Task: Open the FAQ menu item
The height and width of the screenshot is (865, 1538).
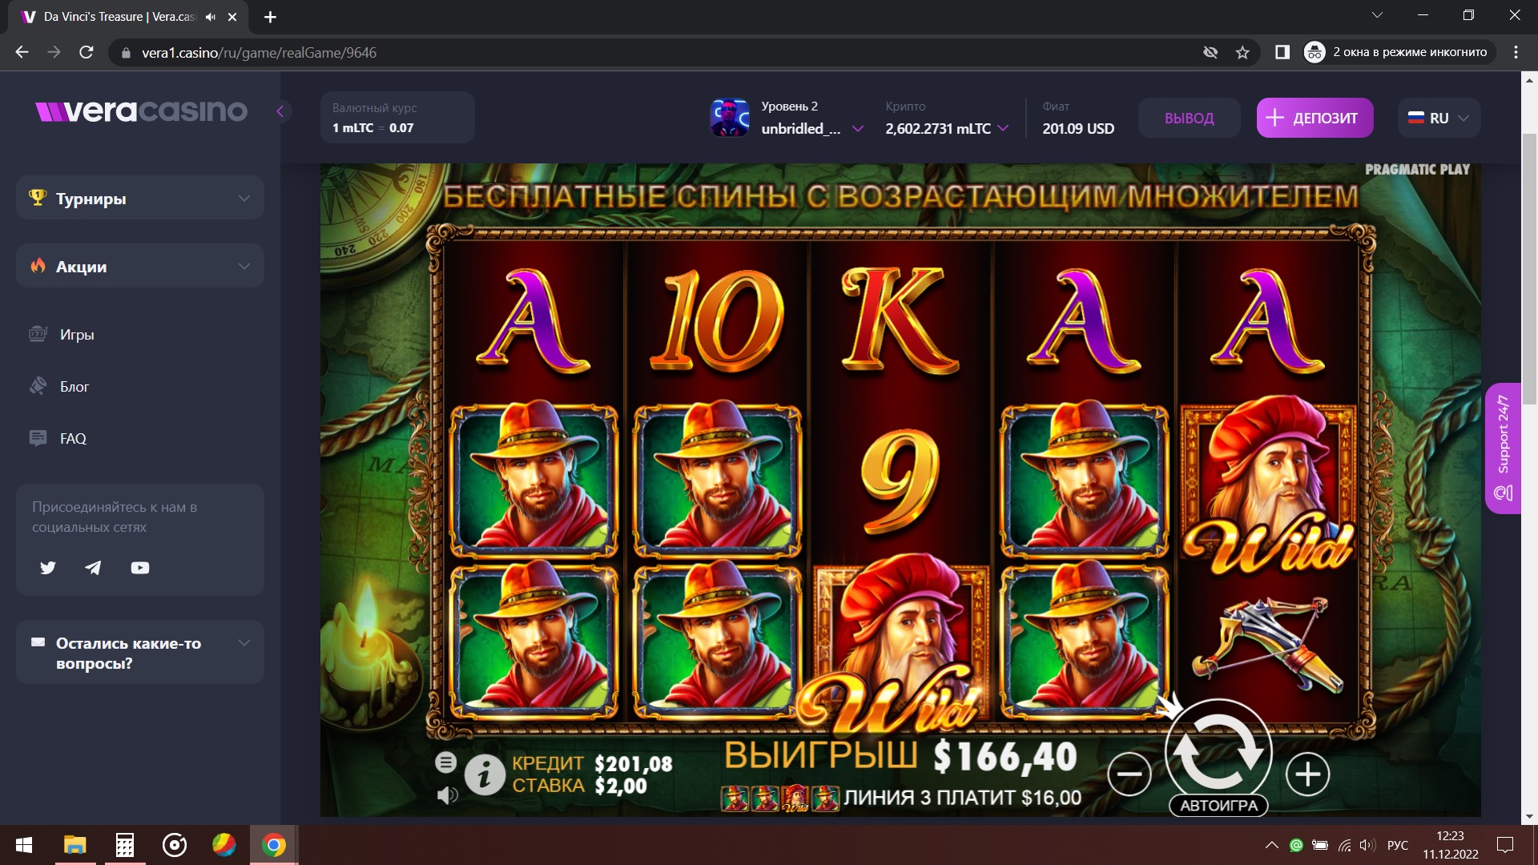Action: click(73, 438)
